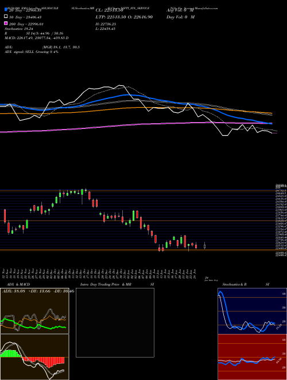
Task: Click the 'SI 14/3: 44.96' reading
Action: (44, 33)
